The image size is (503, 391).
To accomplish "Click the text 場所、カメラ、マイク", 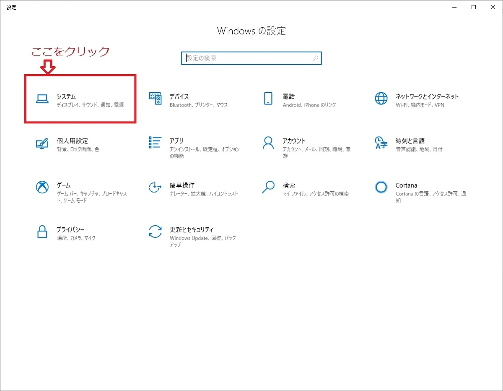I will point(76,238).
